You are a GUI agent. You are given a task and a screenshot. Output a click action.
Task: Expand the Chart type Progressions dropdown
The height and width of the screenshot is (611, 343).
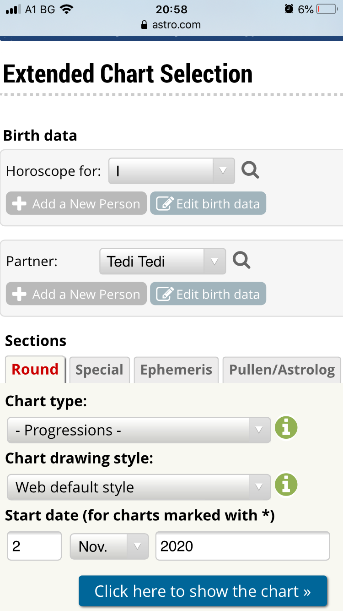(139, 430)
